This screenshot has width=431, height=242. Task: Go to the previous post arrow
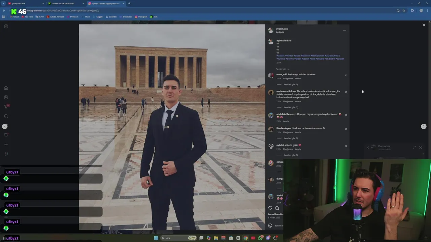(x=5, y=126)
